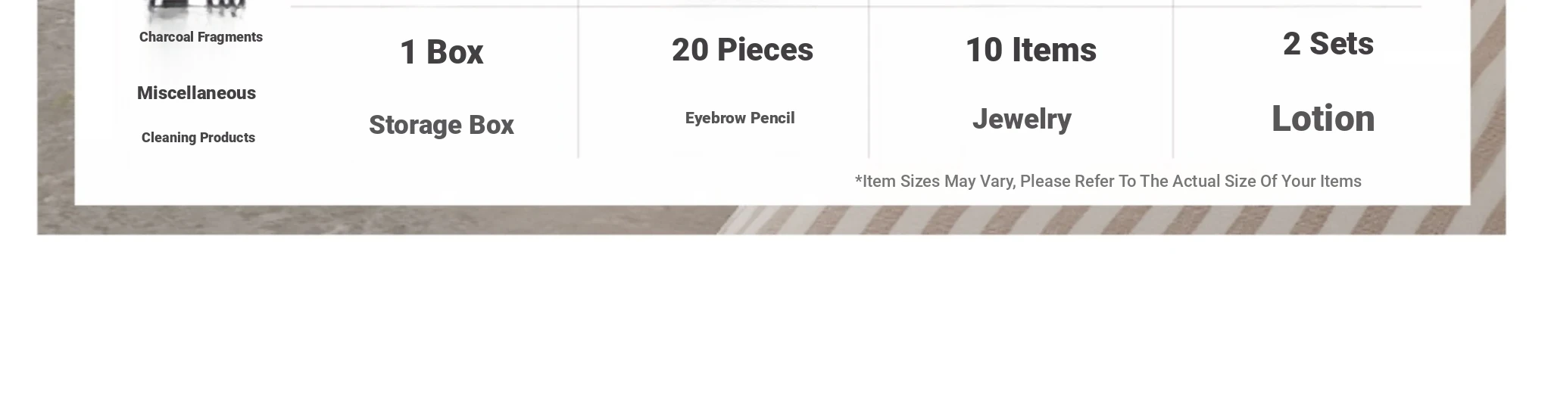Image resolution: width=1551 pixels, height=407 pixels.
Task: Click the horizontal line above the quantities row
Action: tap(856, 7)
